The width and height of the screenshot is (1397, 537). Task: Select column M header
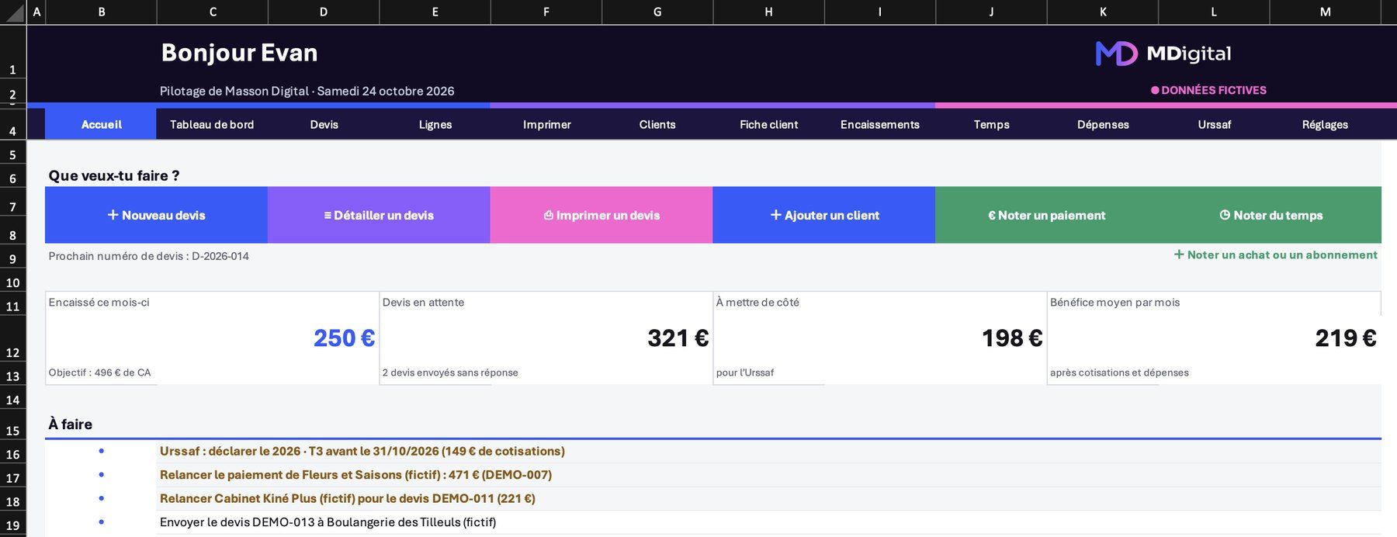point(1325,12)
